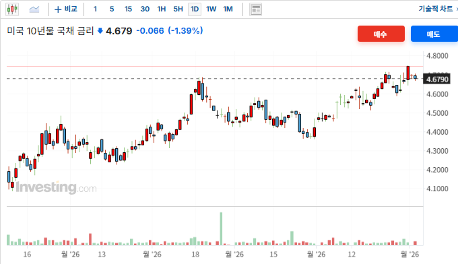Click the blue 매도 sell button
Image resolution: width=458 pixels, height=264 pixels.
pyautogui.click(x=434, y=34)
